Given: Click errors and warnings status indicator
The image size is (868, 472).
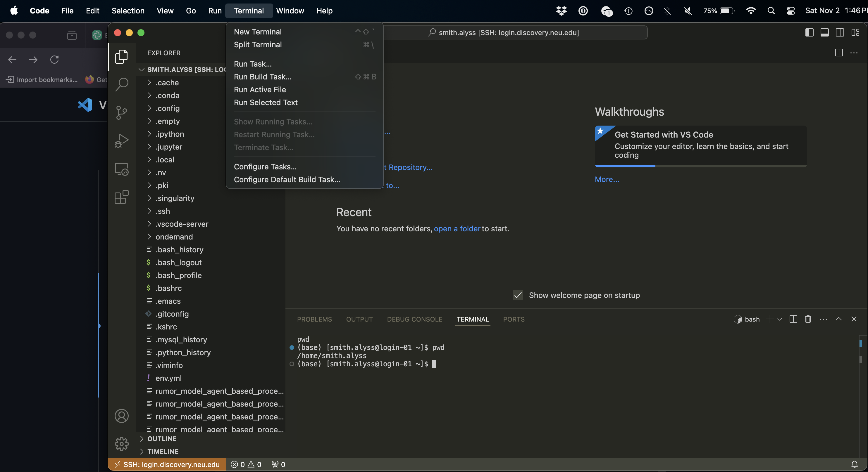Looking at the screenshot, I should click(246, 464).
